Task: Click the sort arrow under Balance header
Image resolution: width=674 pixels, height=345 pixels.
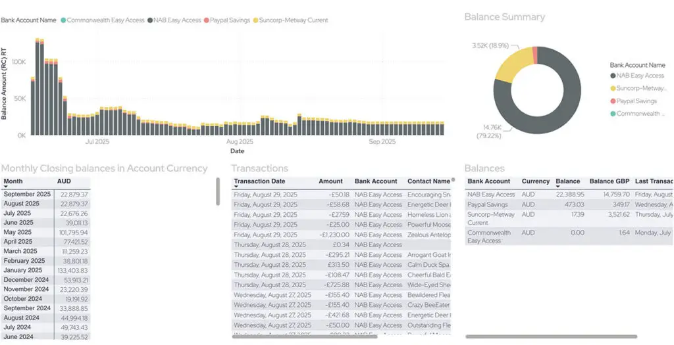Action: click(559, 187)
